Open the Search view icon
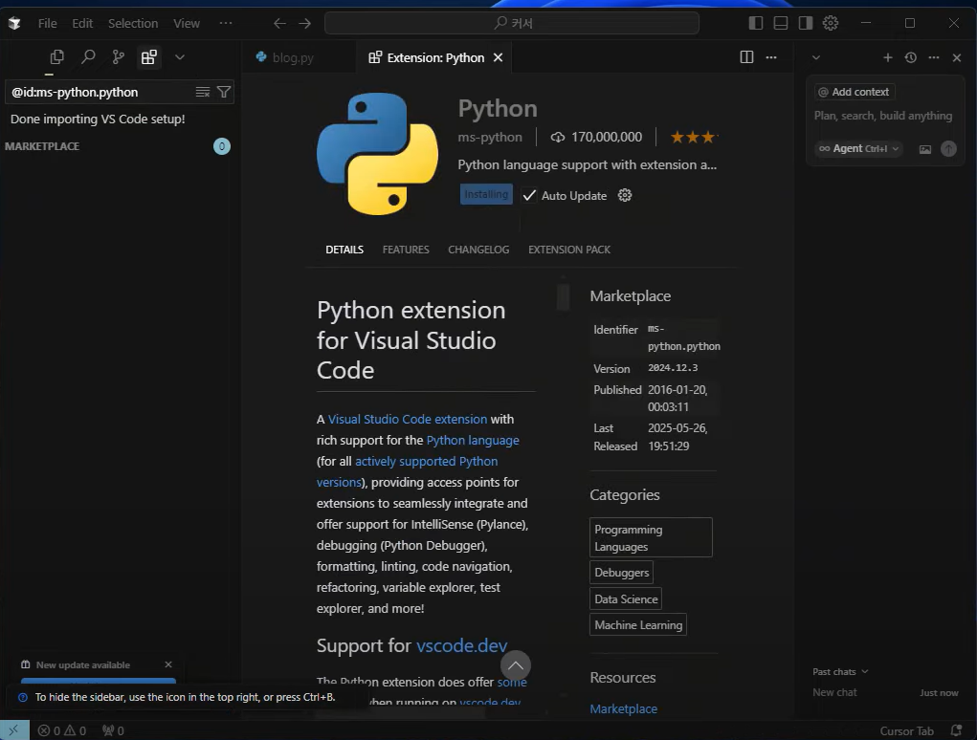The width and height of the screenshot is (977, 740). pyautogui.click(x=88, y=57)
